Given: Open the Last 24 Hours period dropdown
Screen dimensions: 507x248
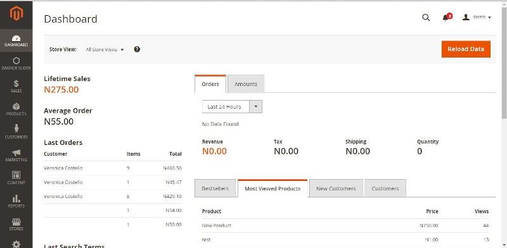Looking at the screenshot, I should pos(232,106).
